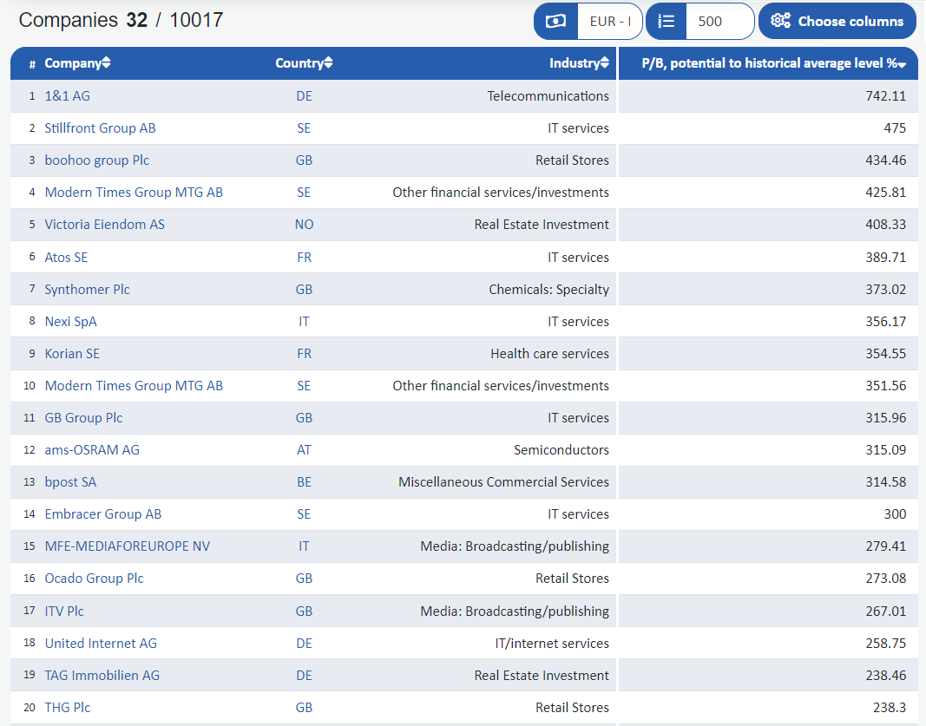Open United Internet AG company link

pos(101,644)
